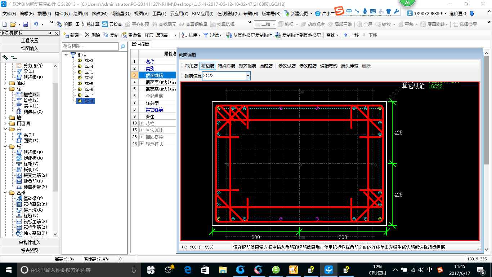Image resolution: width=492 pixels, height=277 pixels.
Task: Click the 删除 delete component icon
Action: point(93,35)
